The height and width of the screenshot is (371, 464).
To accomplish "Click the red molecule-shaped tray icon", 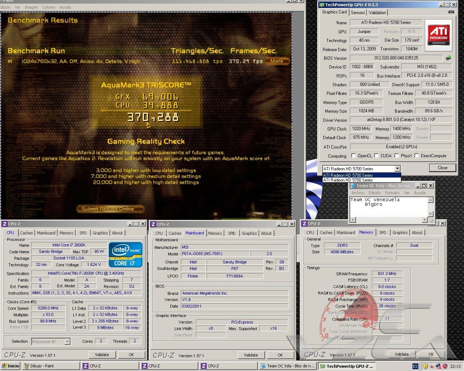I will coord(432,366).
